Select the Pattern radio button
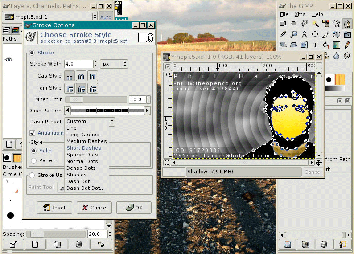 33,160
